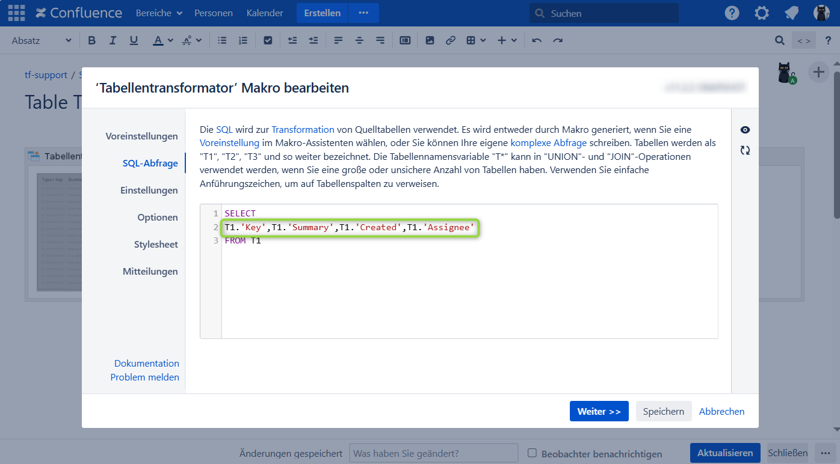Redo the last edit
840x464 pixels.
558,40
